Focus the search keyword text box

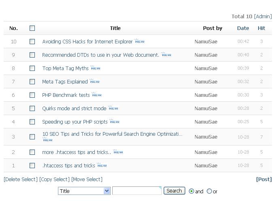tap(137, 191)
